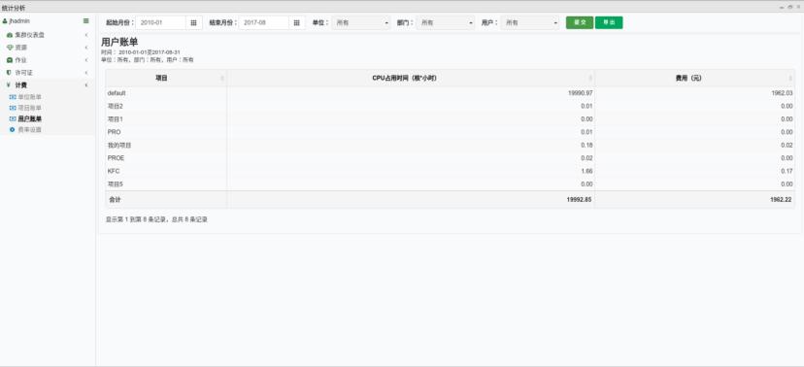The height and width of the screenshot is (367, 804).
Task: Open the end month calendar picker icon
Action: tap(296, 23)
